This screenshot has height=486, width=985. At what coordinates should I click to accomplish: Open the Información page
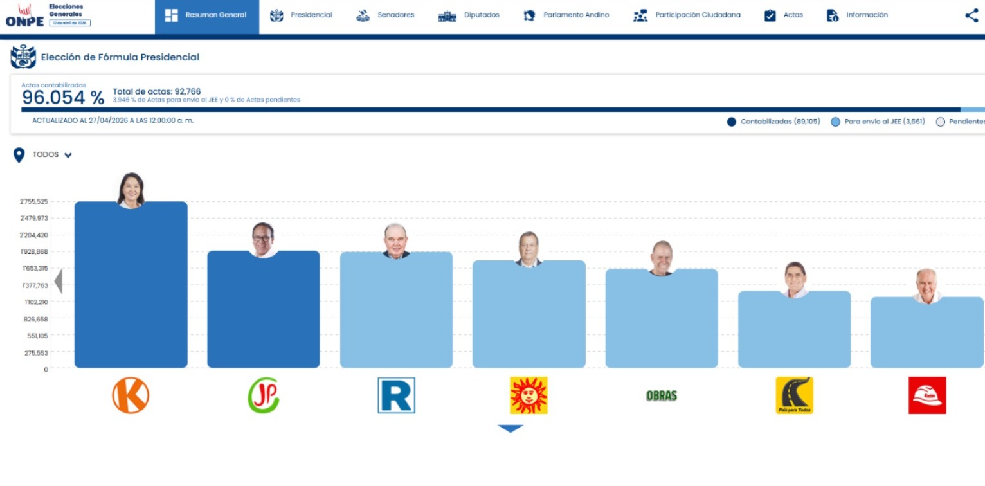pyautogui.click(x=857, y=15)
